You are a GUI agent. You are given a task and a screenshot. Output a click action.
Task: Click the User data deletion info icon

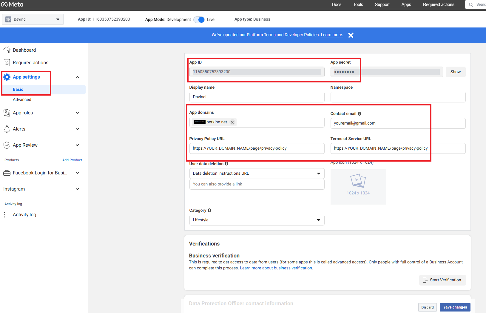click(x=226, y=164)
